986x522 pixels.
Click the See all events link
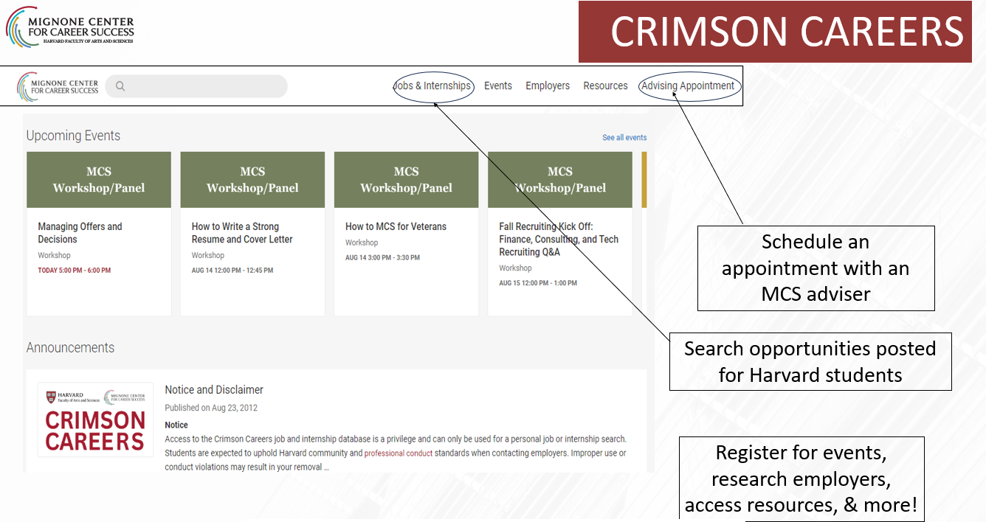[624, 138]
